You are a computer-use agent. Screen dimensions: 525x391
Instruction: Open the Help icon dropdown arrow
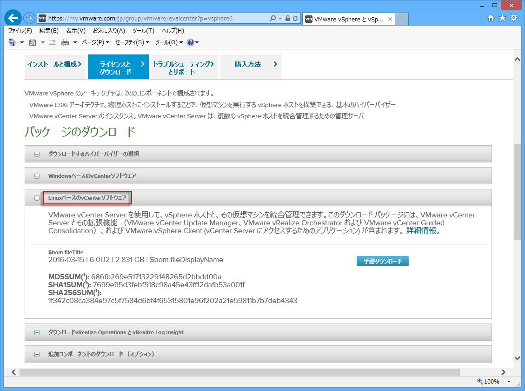coord(197,42)
